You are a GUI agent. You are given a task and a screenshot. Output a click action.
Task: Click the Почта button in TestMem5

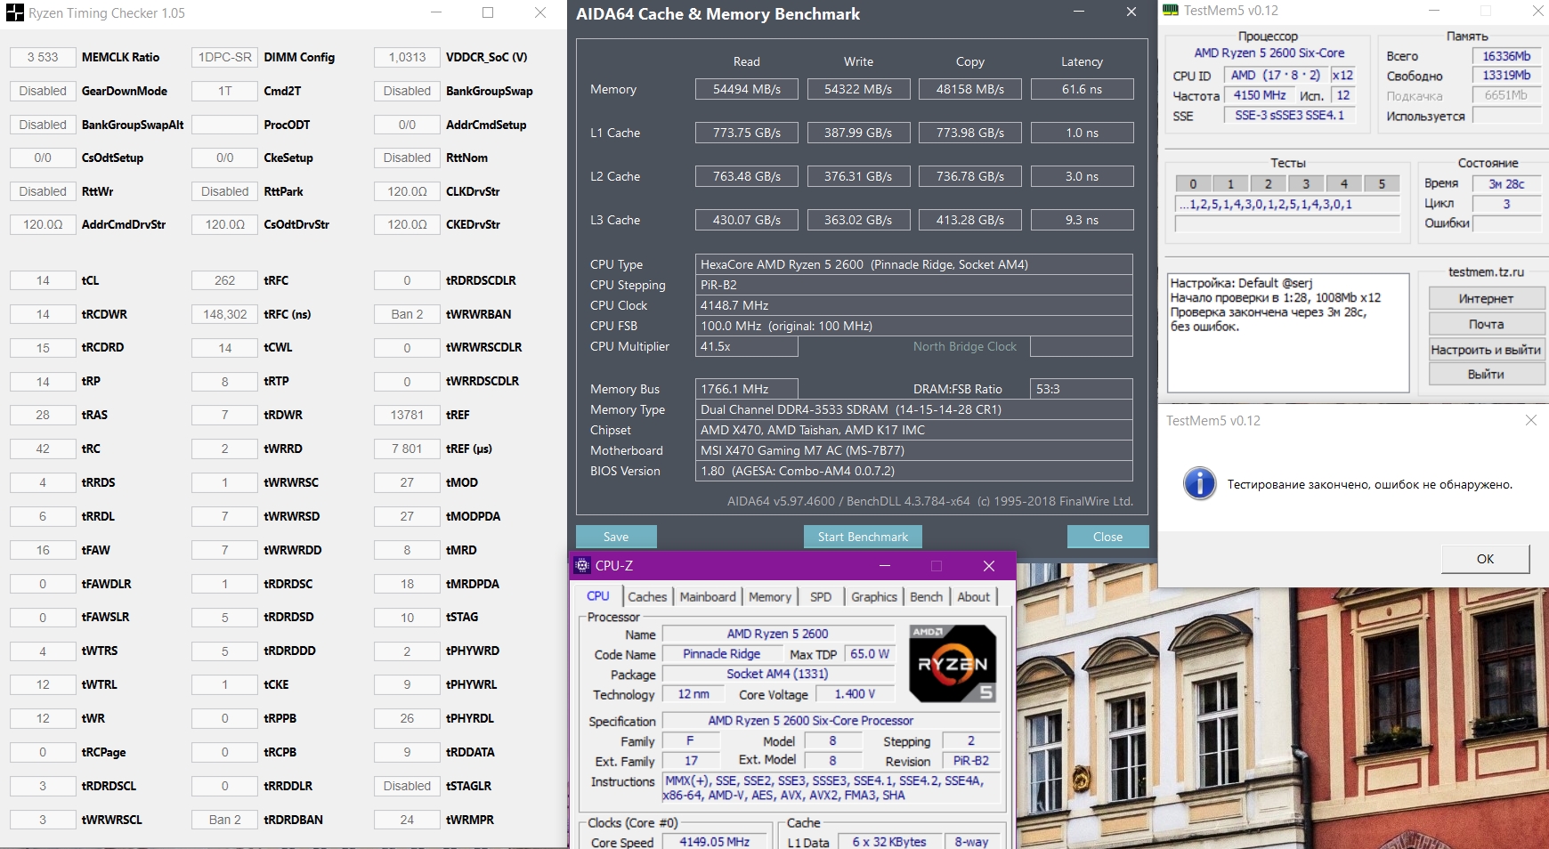click(x=1486, y=324)
